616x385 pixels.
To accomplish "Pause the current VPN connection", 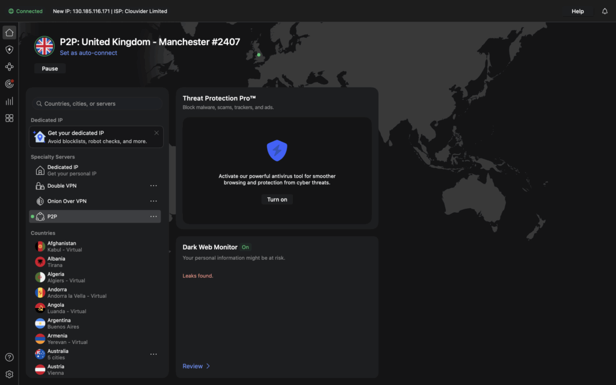I will [49, 68].
